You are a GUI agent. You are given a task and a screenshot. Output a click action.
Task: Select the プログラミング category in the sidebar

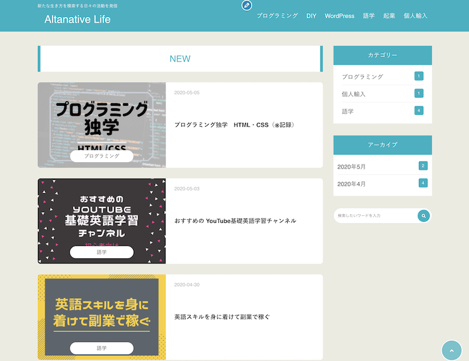tap(363, 77)
